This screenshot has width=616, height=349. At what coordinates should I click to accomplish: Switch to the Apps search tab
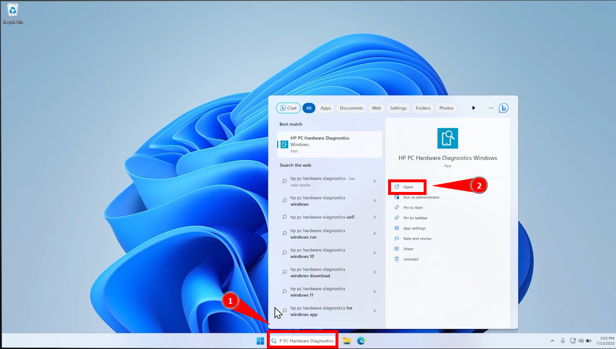tap(325, 107)
